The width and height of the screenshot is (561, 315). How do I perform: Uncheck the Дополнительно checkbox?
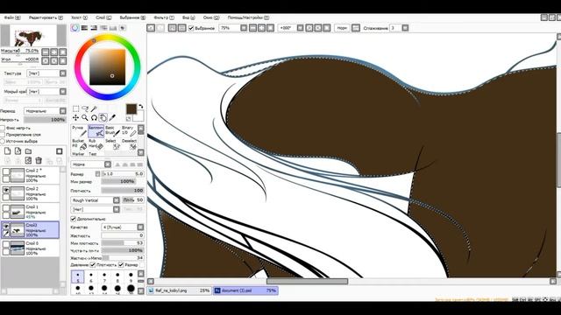[x=74, y=219]
